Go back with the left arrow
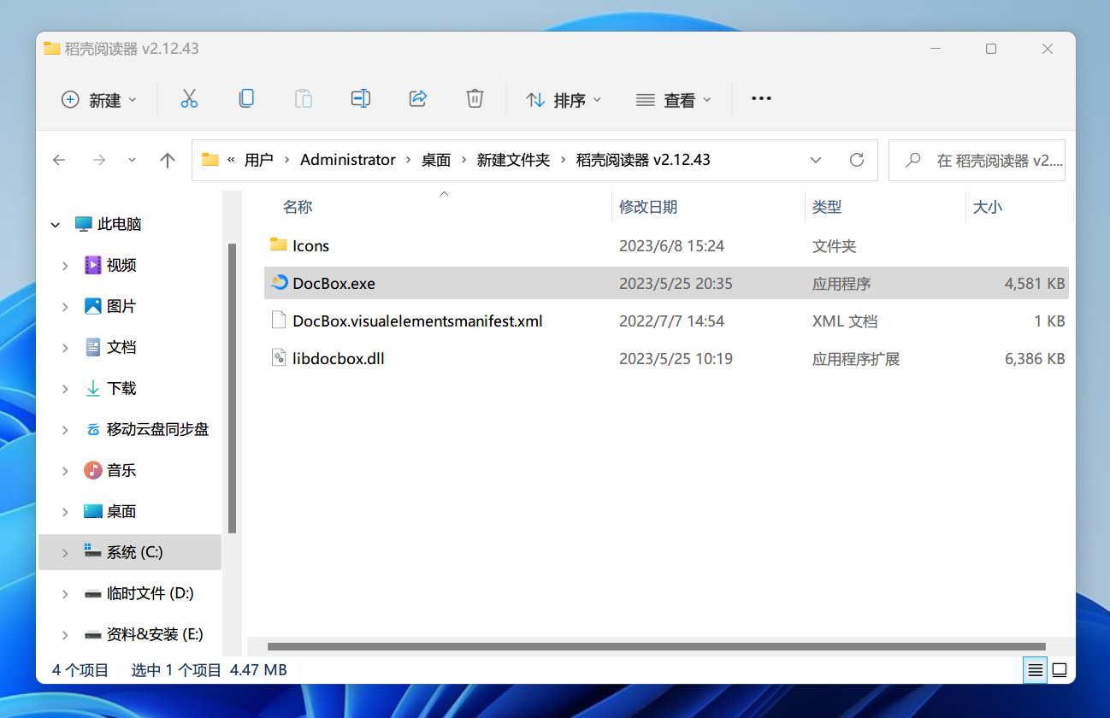Viewport: 1110px width, 718px height. (59, 160)
